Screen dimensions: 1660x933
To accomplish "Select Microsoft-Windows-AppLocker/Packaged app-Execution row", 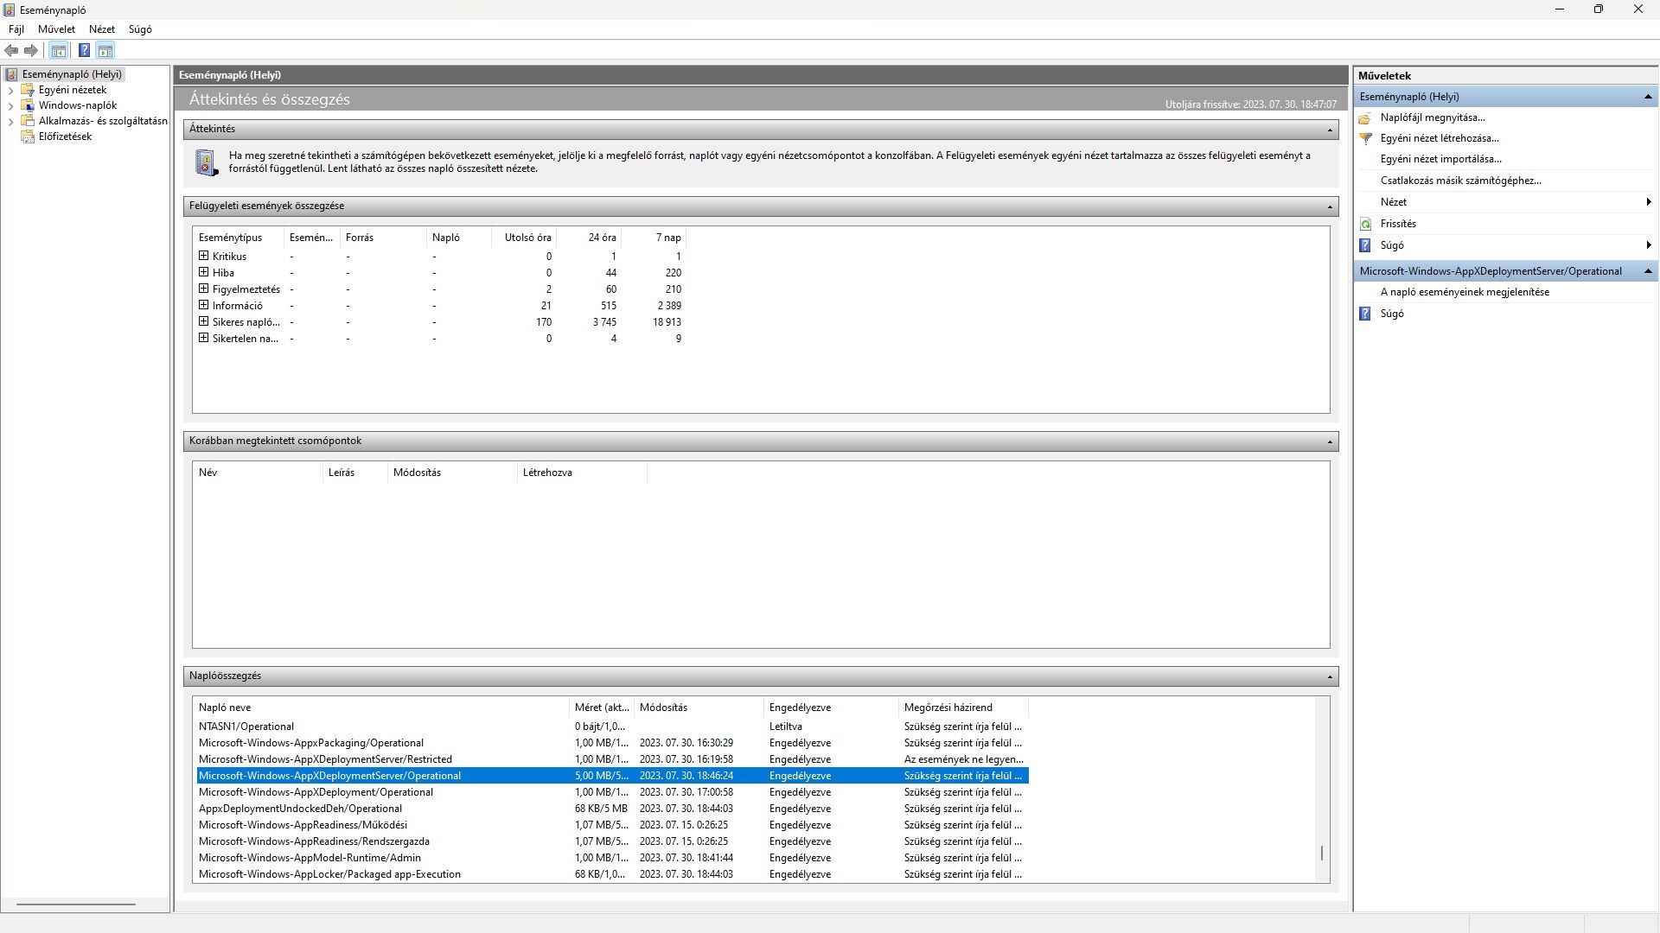I will coord(612,874).
